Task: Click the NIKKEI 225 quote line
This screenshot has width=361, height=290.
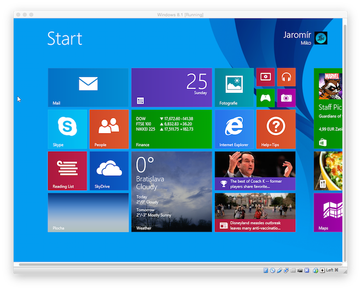Action: pyautogui.click(x=165, y=129)
